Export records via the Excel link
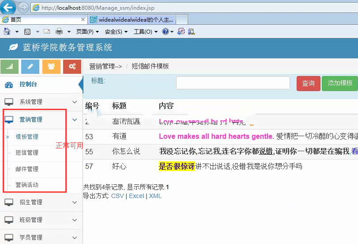 136,196
